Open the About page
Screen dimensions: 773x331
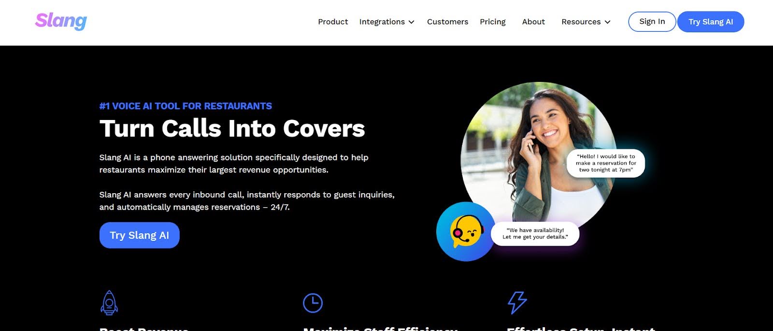(x=533, y=22)
